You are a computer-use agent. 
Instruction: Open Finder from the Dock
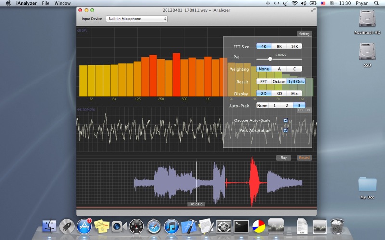tap(50, 226)
